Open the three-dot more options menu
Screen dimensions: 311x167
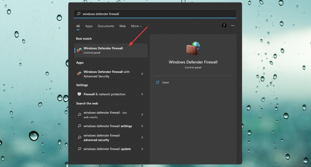tap(233, 26)
